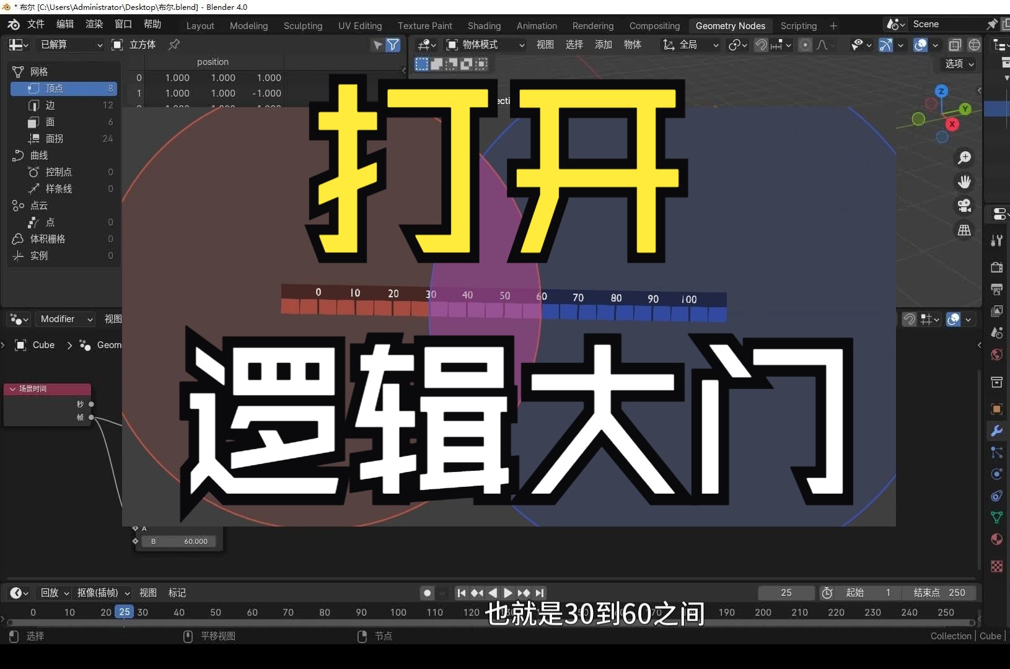
Task: Switch perspective/orthographic with the grid icon
Action: point(964,230)
